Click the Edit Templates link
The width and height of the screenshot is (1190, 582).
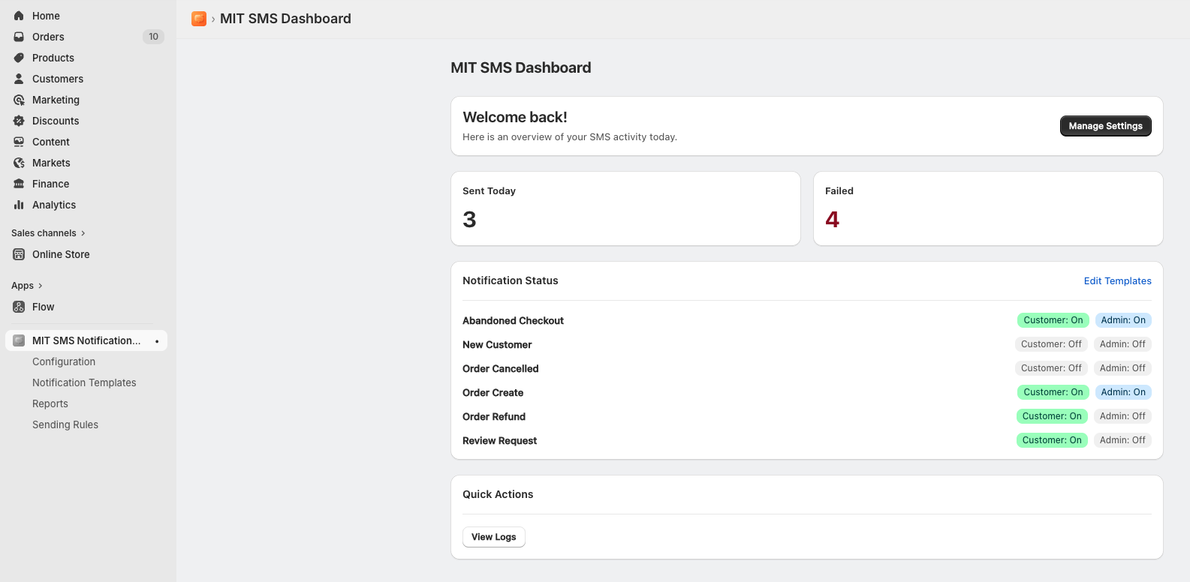pos(1117,281)
